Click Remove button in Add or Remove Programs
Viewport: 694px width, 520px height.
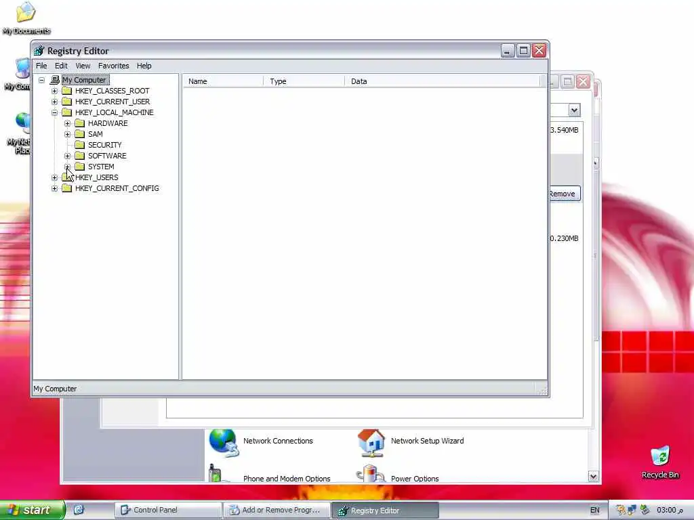pyautogui.click(x=565, y=194)
